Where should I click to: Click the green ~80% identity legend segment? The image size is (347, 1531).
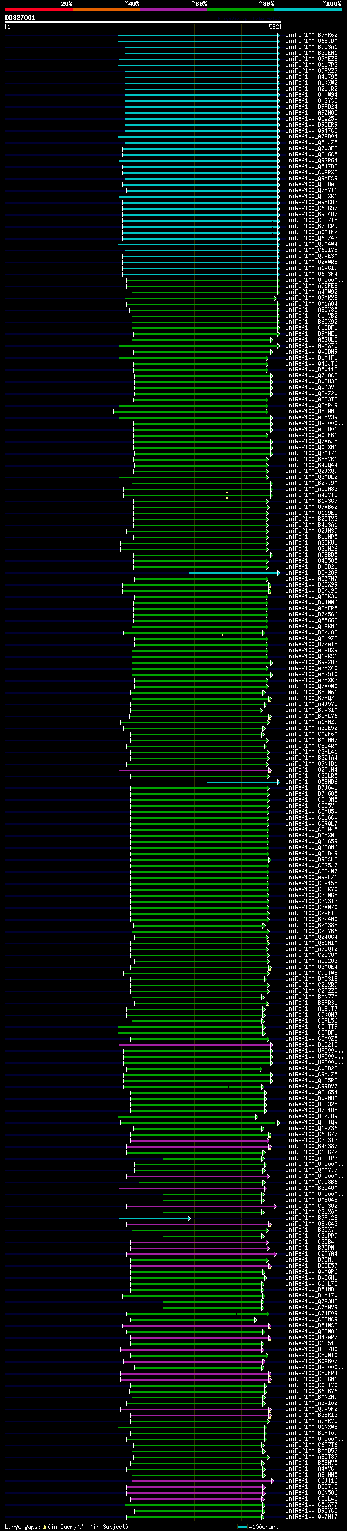[241, 10]
